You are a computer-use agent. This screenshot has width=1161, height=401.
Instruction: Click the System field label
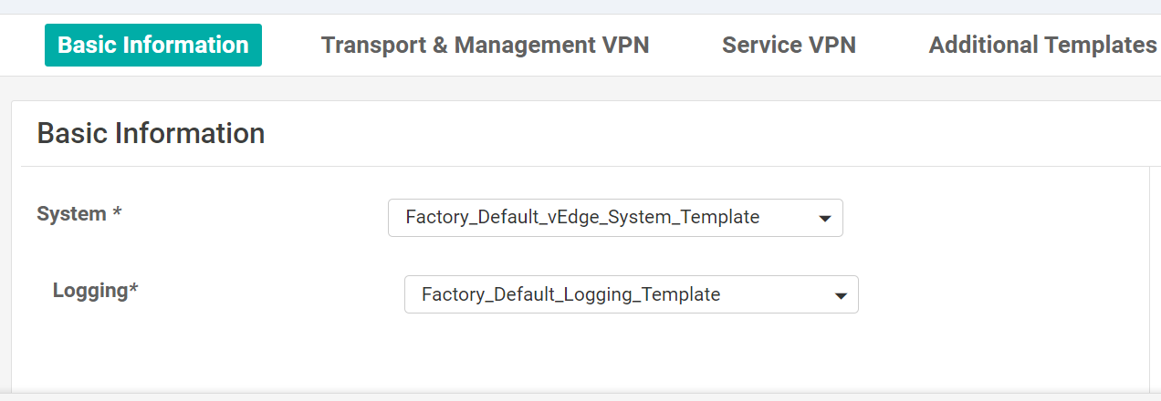[x=71, y=214]
